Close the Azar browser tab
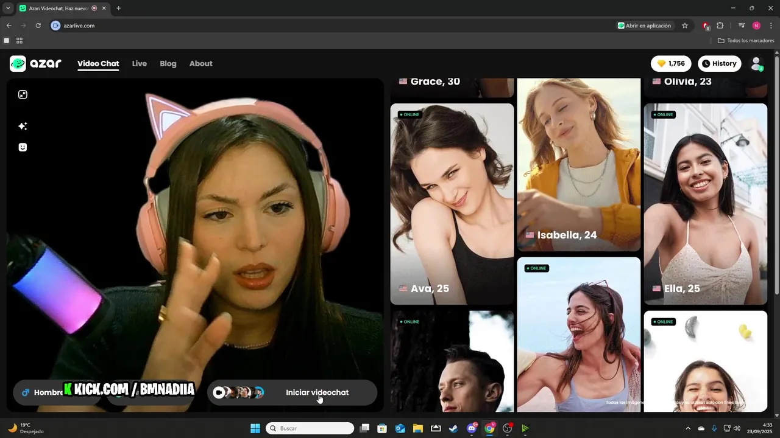 (104, 8)
